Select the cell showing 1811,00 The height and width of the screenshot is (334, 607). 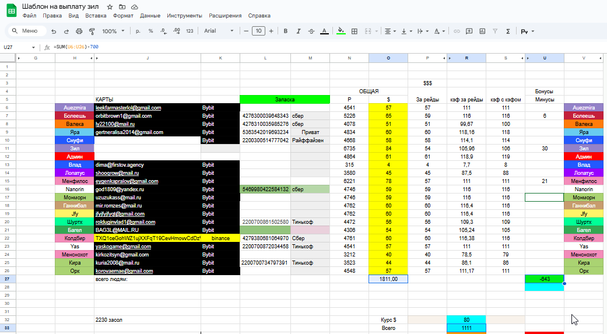click(x=388, y=279)
